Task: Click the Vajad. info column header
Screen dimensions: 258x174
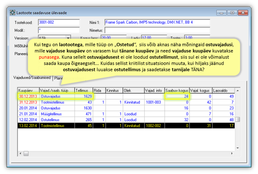Action: pos(155,90)
